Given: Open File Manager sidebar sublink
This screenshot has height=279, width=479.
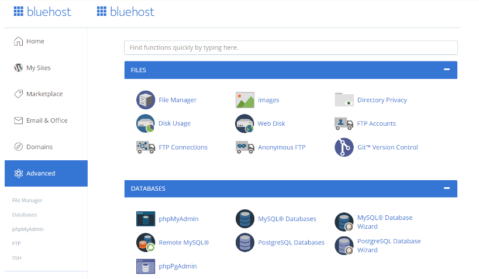Looking at the screenshot, I should 27,201.
